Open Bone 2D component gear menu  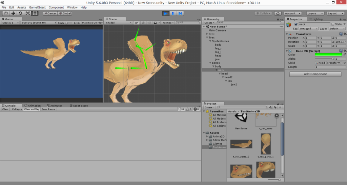click(x=345, y=51)
